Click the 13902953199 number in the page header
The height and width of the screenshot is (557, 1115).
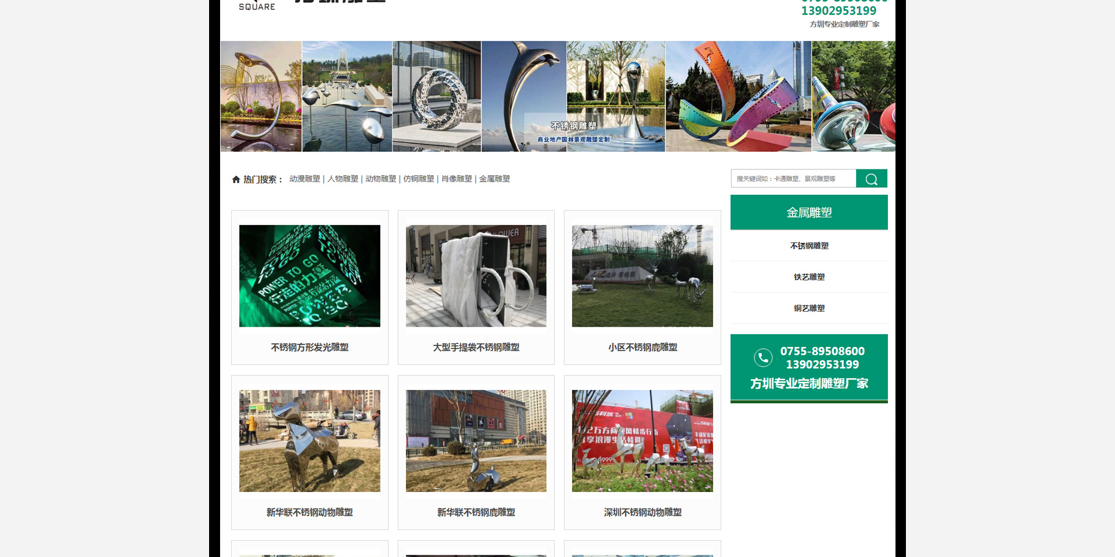tap(839, 10)
